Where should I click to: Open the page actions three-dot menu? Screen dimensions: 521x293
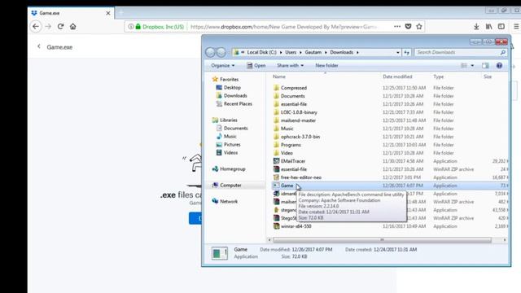397,27
